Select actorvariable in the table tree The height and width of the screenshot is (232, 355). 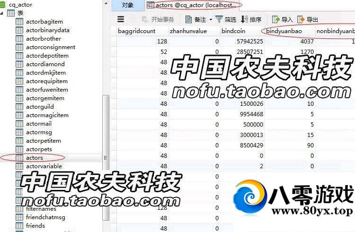click(x=44, y=166)
